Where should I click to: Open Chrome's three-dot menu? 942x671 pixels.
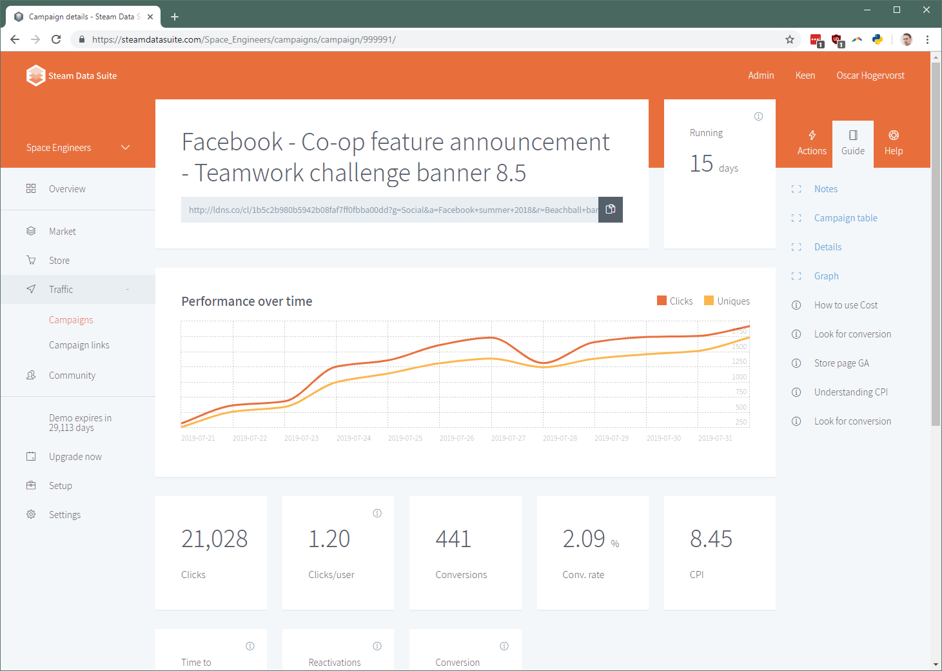click(x=927, y=39)
